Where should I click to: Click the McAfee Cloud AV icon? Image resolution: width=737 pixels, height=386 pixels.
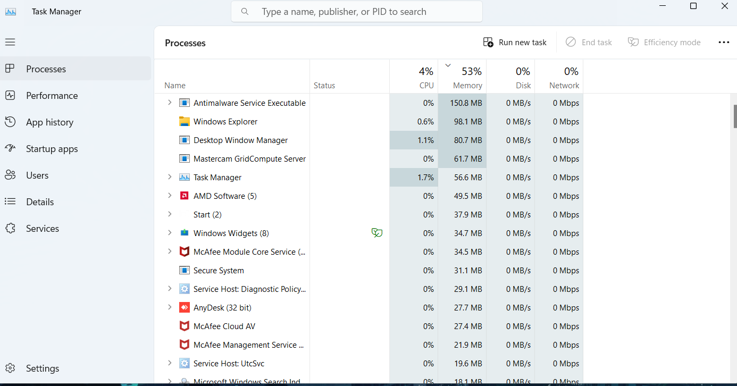pyautogui.click(x=184, y=326)
